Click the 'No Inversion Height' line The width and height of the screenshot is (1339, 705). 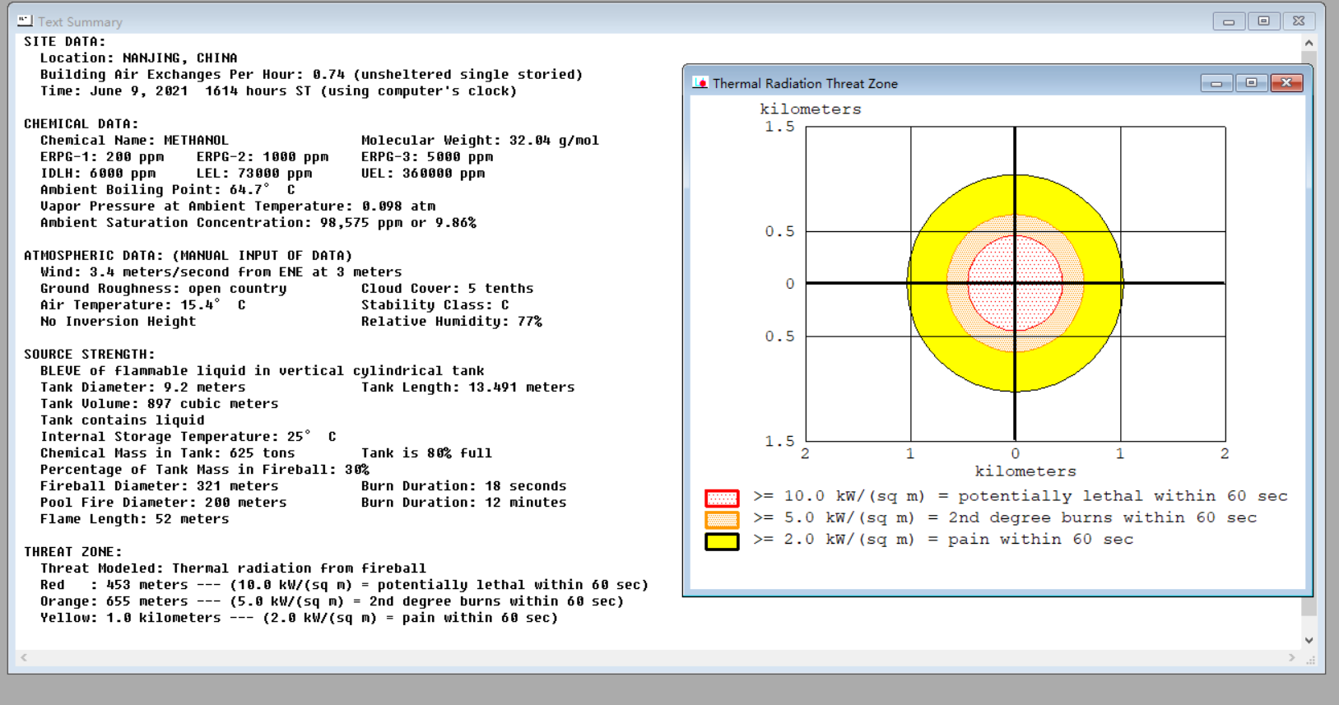(x=119, y=322)
